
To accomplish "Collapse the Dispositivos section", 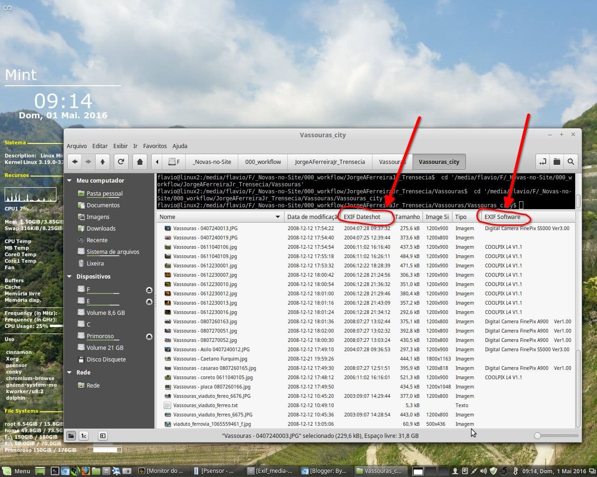I will pos(69,277).
